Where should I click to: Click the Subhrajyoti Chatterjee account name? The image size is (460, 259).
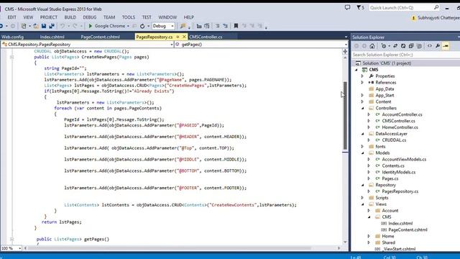[438, 18]
